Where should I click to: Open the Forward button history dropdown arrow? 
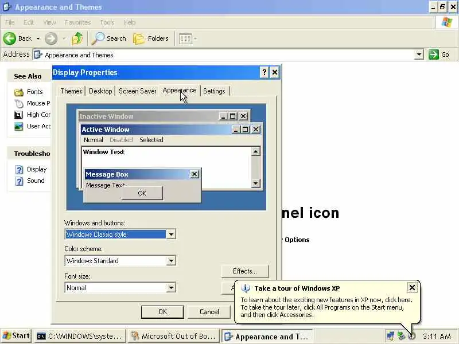tap(64, 38)
